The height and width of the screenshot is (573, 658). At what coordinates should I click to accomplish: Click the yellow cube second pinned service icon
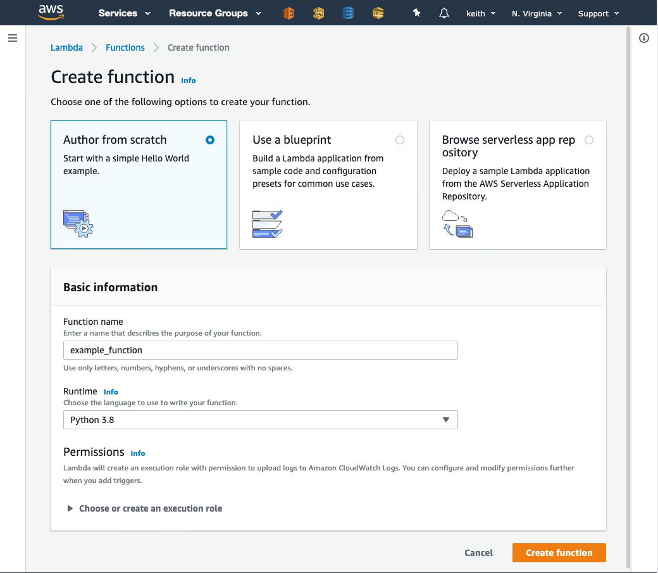pos(318,13)
